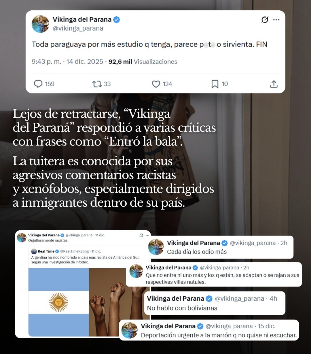The width and height of the screenshot is (311, 354).
Task: Click the 15 dic. timestamp on Deportación tweet
Action: [x=266, y=326]
